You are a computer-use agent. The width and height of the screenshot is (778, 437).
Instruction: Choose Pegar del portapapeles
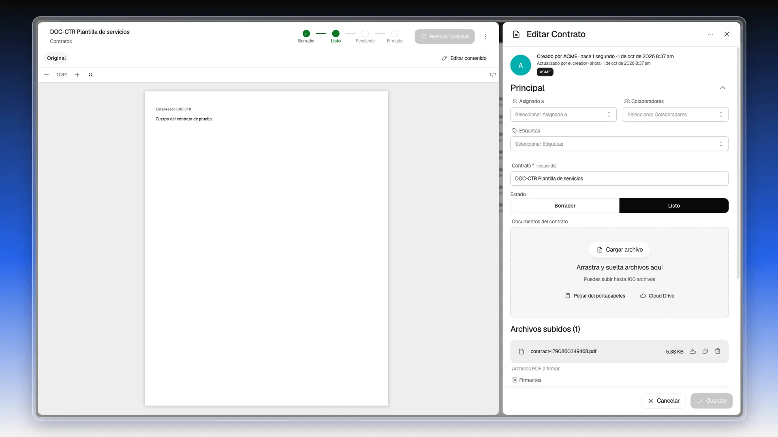point(595,296)
